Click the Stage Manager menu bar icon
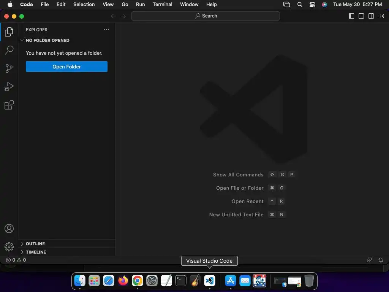The width and height of the screenshot is (389, 292). pyautogui.click(x=286, y=5)
